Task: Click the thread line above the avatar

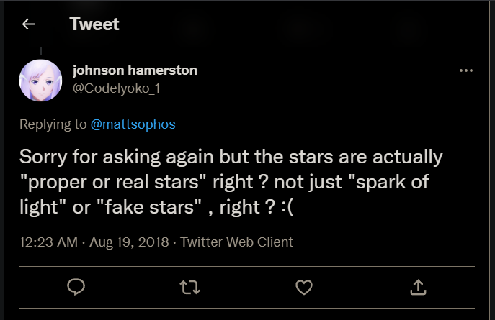Action: [x=40, y=51]
